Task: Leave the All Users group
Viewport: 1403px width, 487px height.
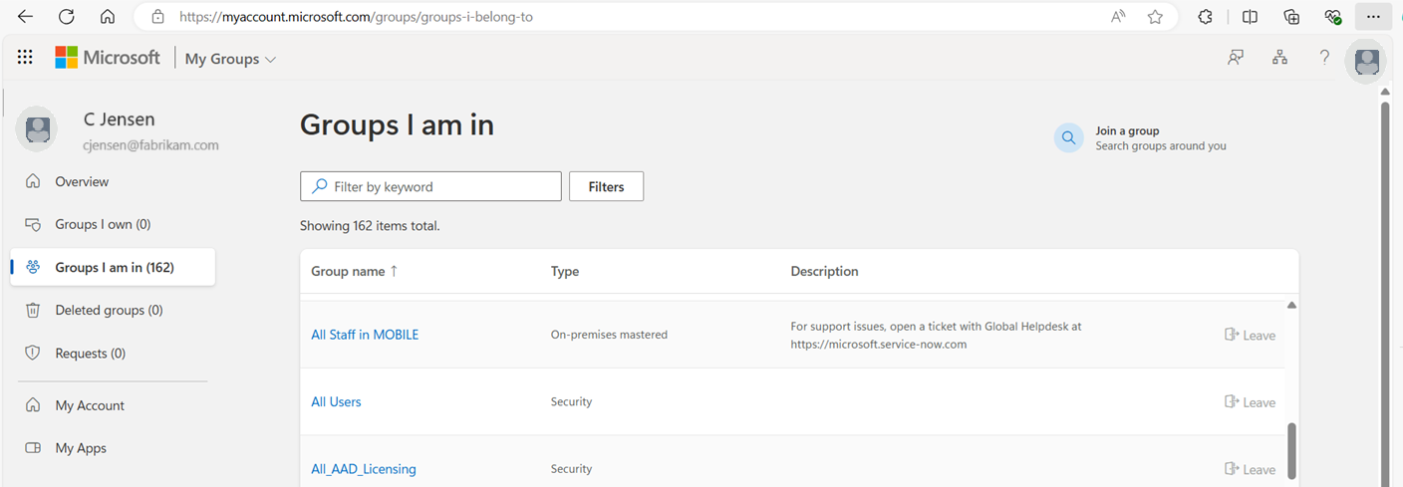Action: tap(1250, 402)
